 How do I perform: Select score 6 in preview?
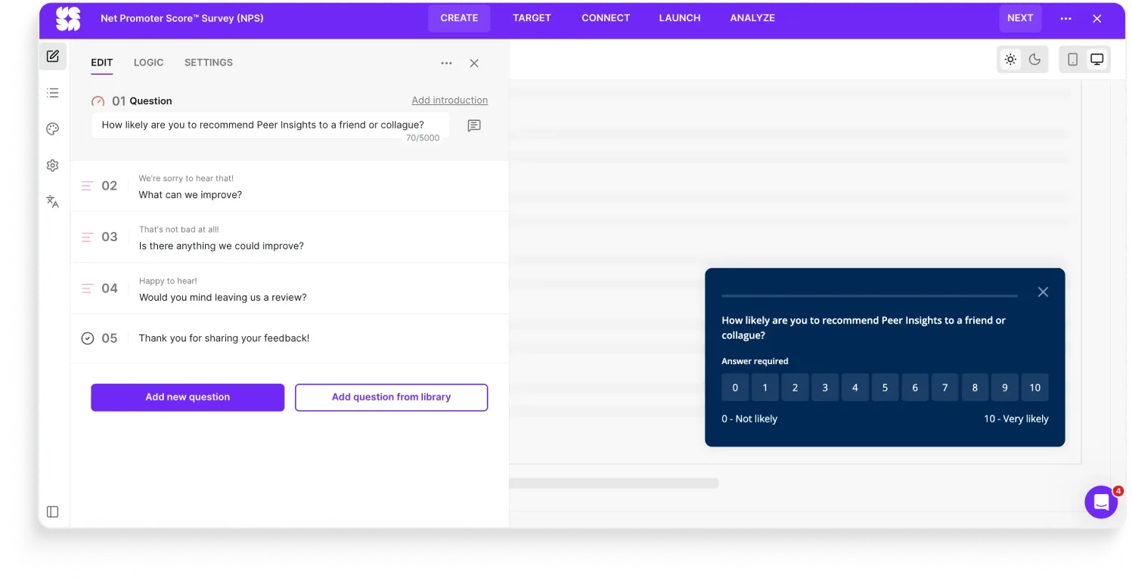pos(915,388)
